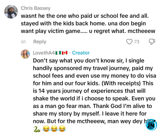Image resolution: width=160 pixels, height=134 pixels.
Task: Click the last laughing emoji in the reply
Action: click(x=61, y=129)
